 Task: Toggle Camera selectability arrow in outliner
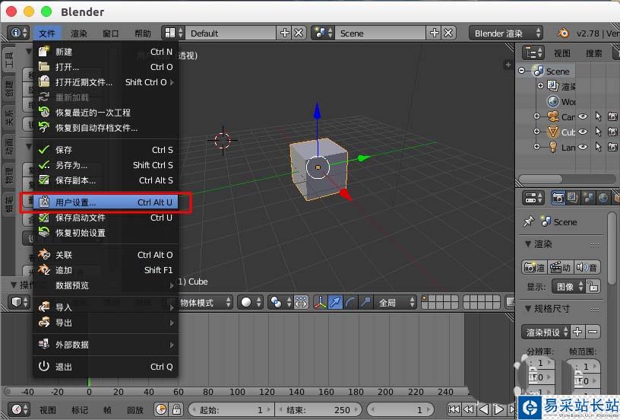598,116
